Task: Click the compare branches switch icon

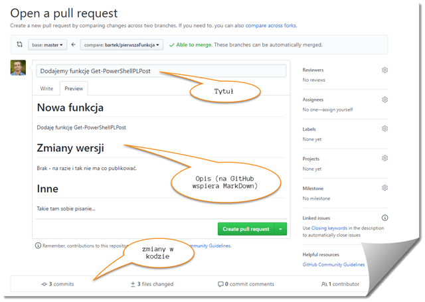Action: point(19,45)
